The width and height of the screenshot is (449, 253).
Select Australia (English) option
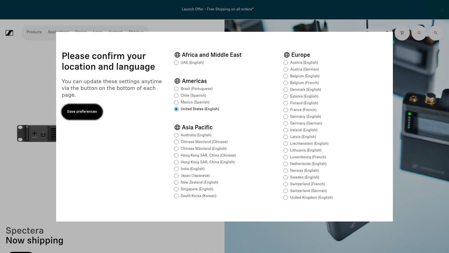[176, 135]
